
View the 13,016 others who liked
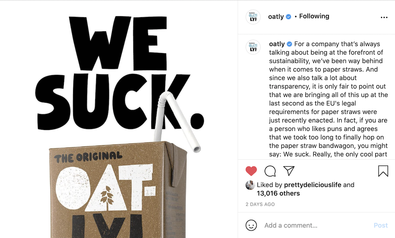click(x=278, y=194)
